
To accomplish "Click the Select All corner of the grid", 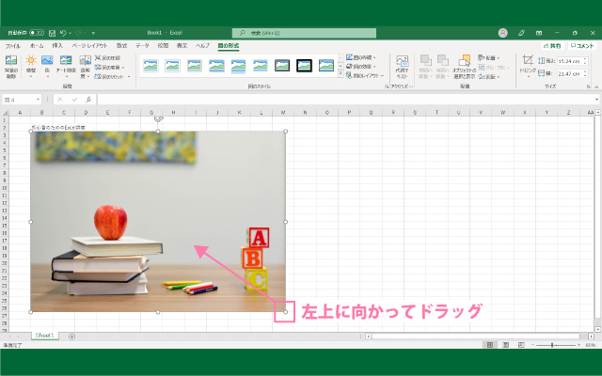I will (5, 113).
